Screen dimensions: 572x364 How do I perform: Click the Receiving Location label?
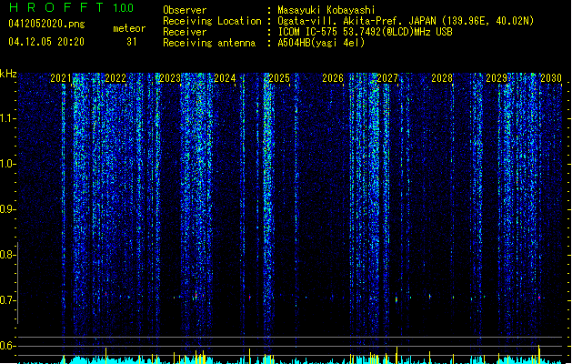[x=212, y=21]
